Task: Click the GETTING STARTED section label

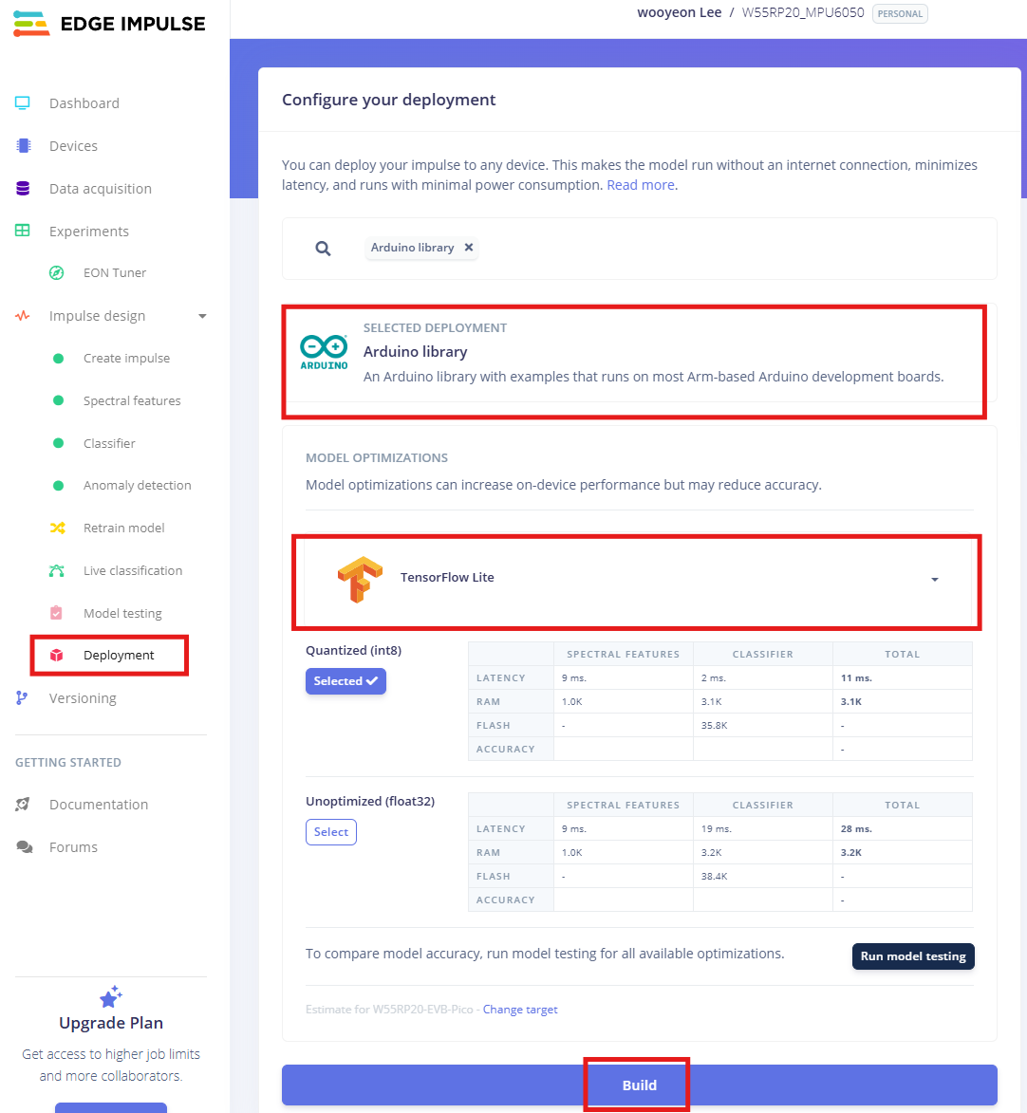Action: (68, 762)
